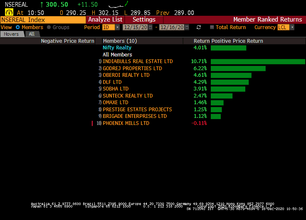Switch to the All tab
Screen dimensions: 306x220
[32, 34]
